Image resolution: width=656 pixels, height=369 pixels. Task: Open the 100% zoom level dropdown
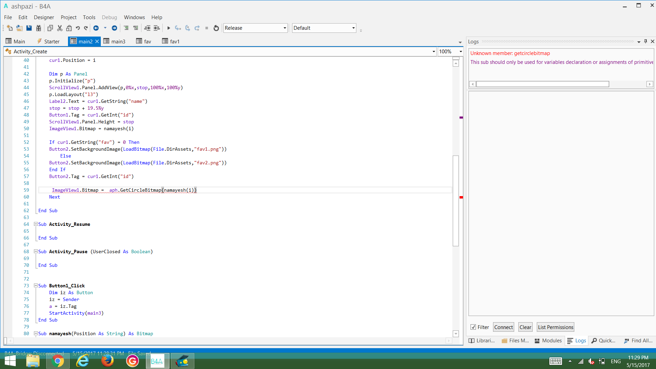tap(461, 52)
